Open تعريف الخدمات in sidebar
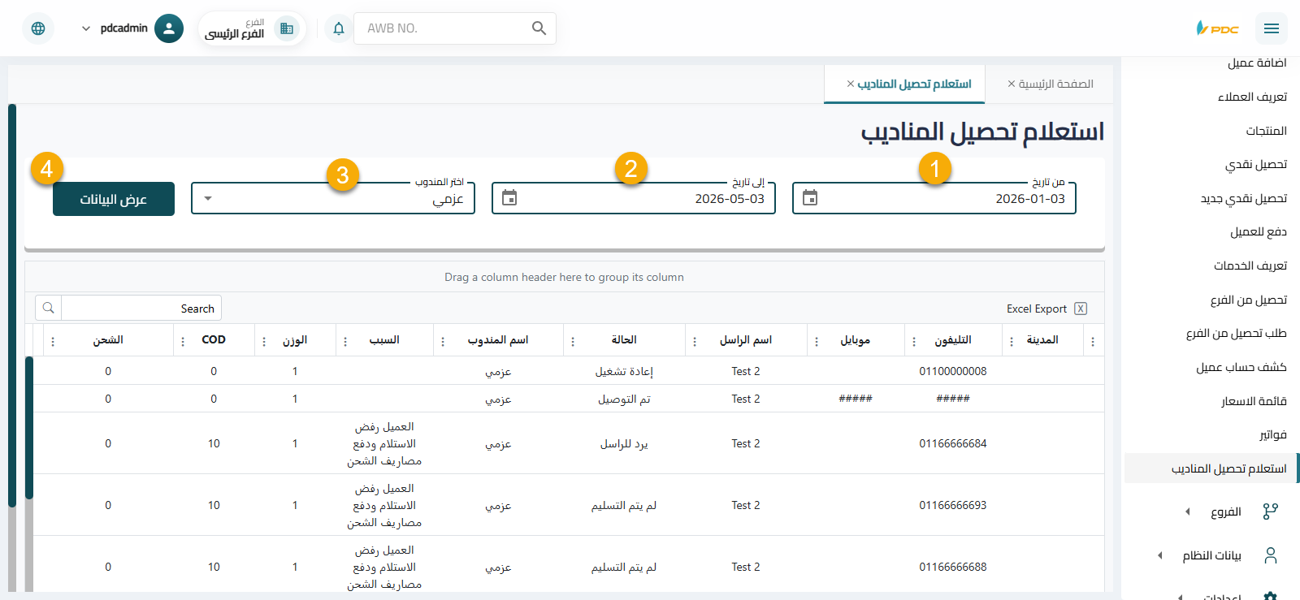1300x600 pixels. [1250, 265]
